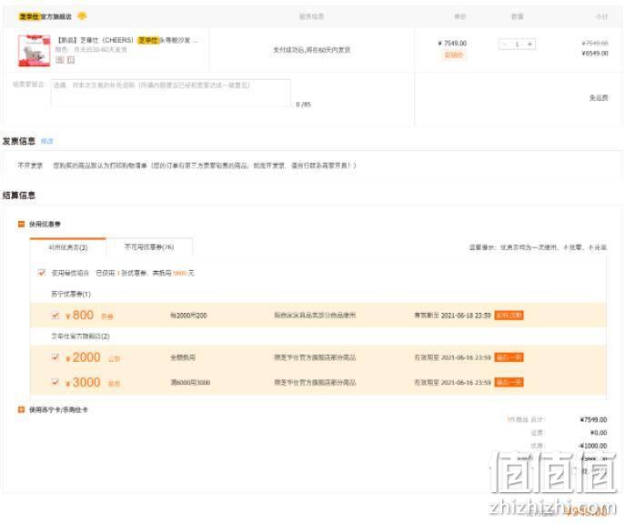Uncheck the ¥800 coupon

coord(55,316)
